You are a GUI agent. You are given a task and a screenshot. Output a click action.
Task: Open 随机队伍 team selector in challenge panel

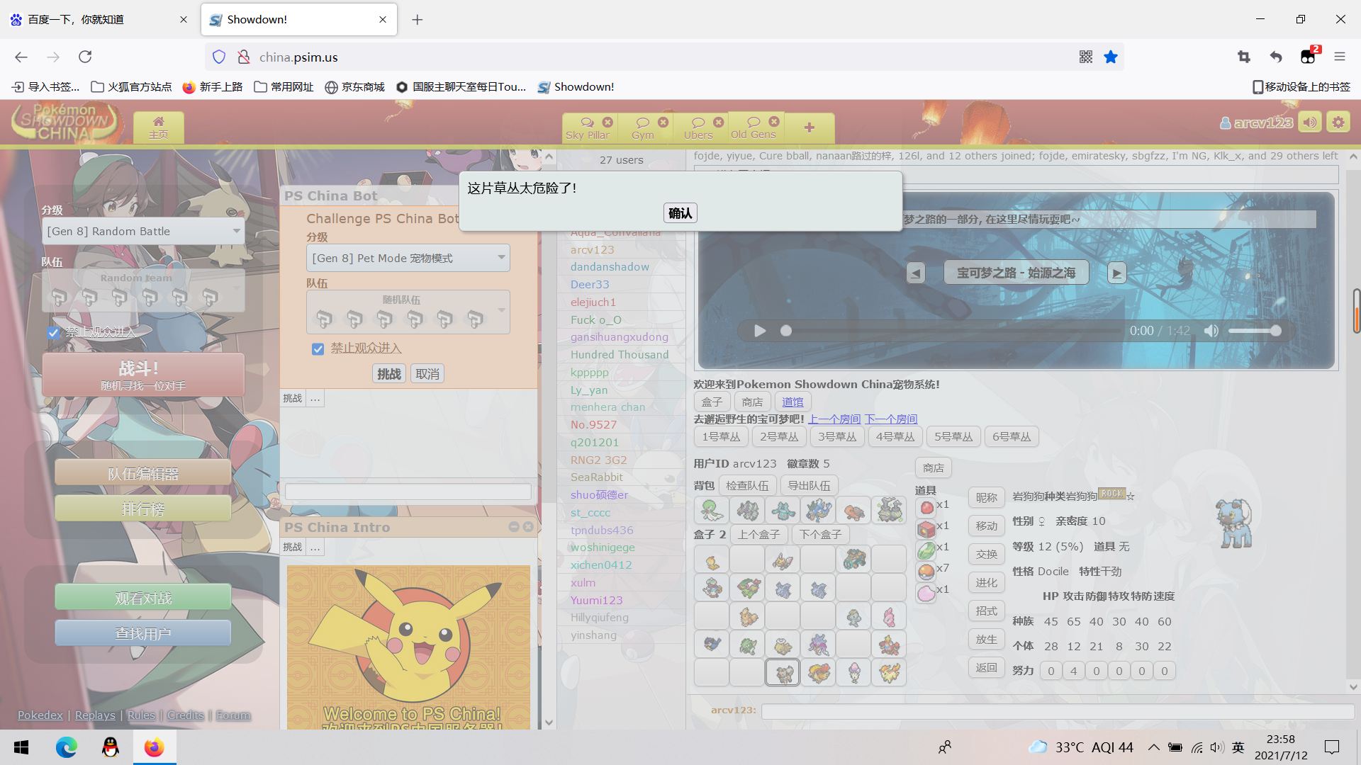(x=408, y=312)
